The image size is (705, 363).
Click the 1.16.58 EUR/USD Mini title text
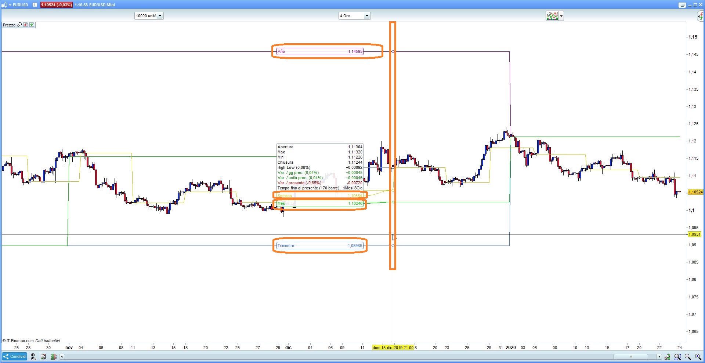pos(95,5)
